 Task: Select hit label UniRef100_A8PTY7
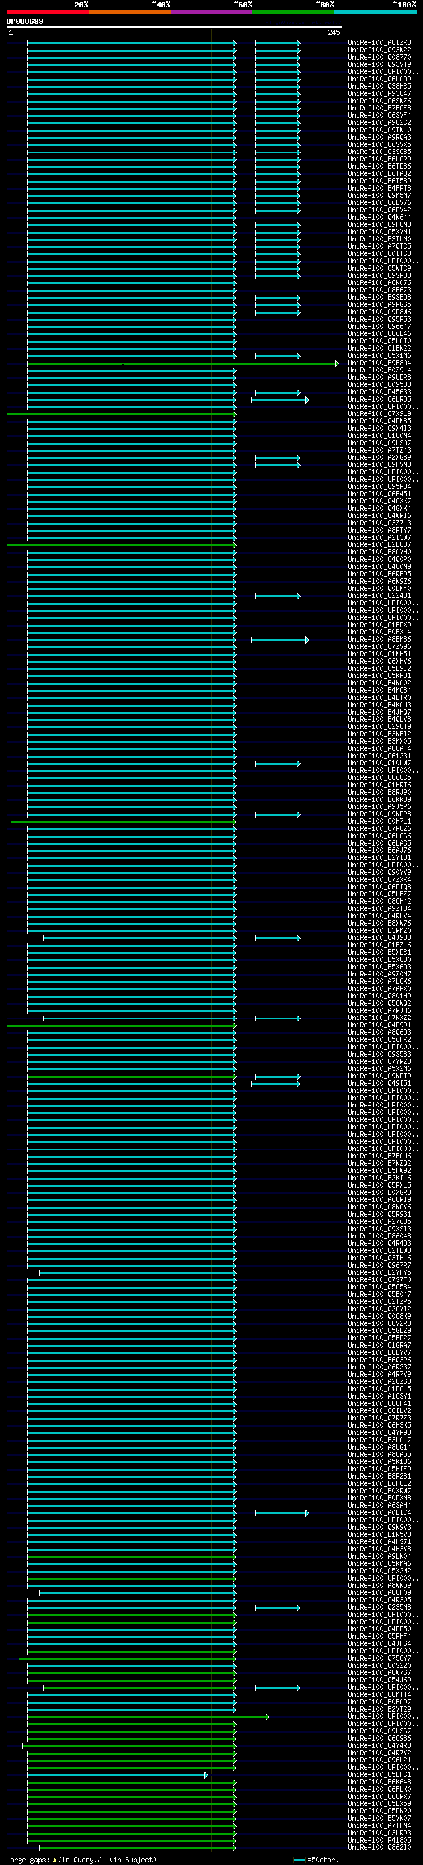[379, 530]
